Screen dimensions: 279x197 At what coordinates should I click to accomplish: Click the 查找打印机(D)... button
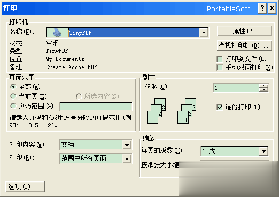coord(244,46)
